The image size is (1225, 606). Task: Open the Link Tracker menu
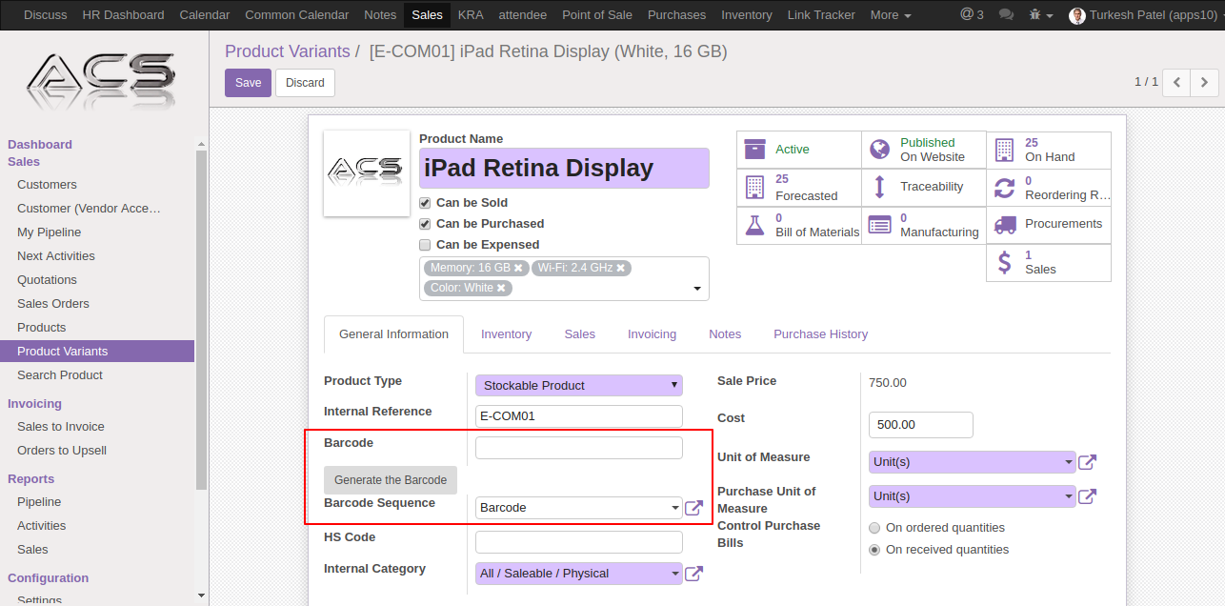(x=821, y=15)
